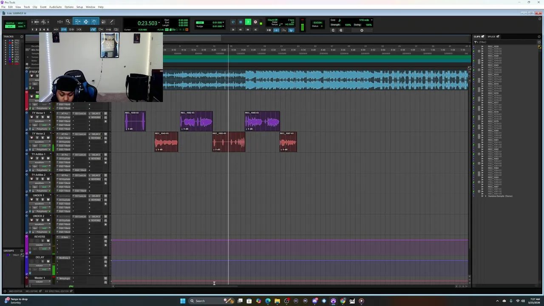Click the second quantize Q icon

pyautogui.click(x=340, y=30)
